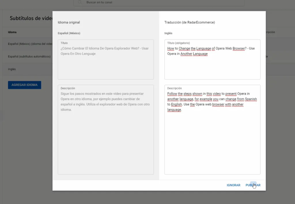Click the Buscar en tu canal search field
This screenshot has width=295, height=204.
coord(159,2)
